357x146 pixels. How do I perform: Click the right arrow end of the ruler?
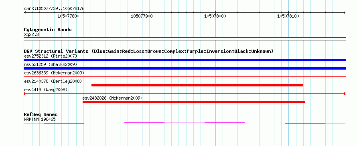pos(345,12)
